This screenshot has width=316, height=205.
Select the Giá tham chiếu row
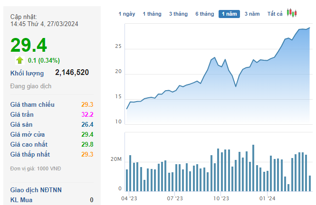[x=51, y=104]
